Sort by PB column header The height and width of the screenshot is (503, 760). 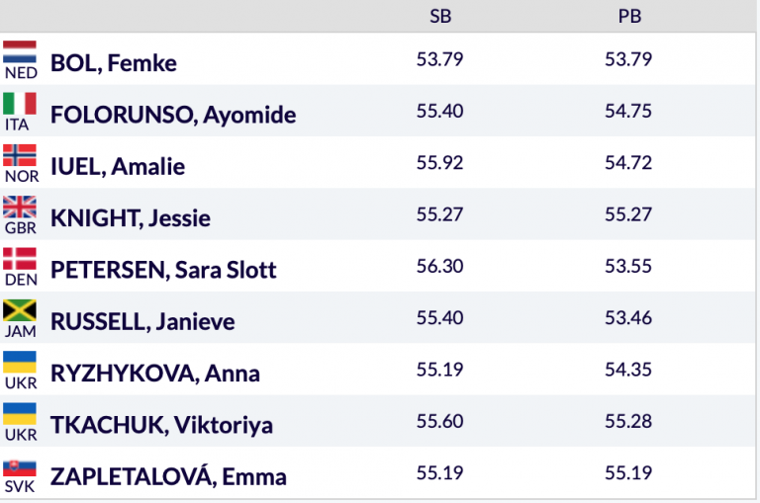click(x=629, y=17)
